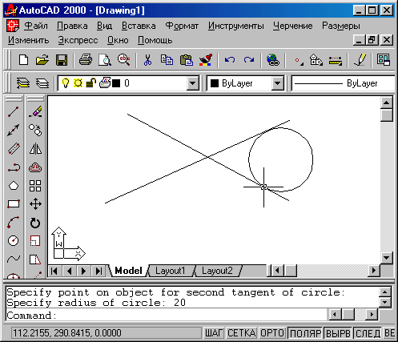Select the Erase tool
This screenshot has width=398, height=342.
pyautogui.click(x=35, y=112)
